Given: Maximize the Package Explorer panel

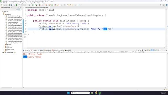Looking at the screenshot, I should (21, 7).
